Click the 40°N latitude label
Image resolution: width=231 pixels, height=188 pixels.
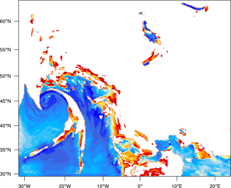(5, 126)
